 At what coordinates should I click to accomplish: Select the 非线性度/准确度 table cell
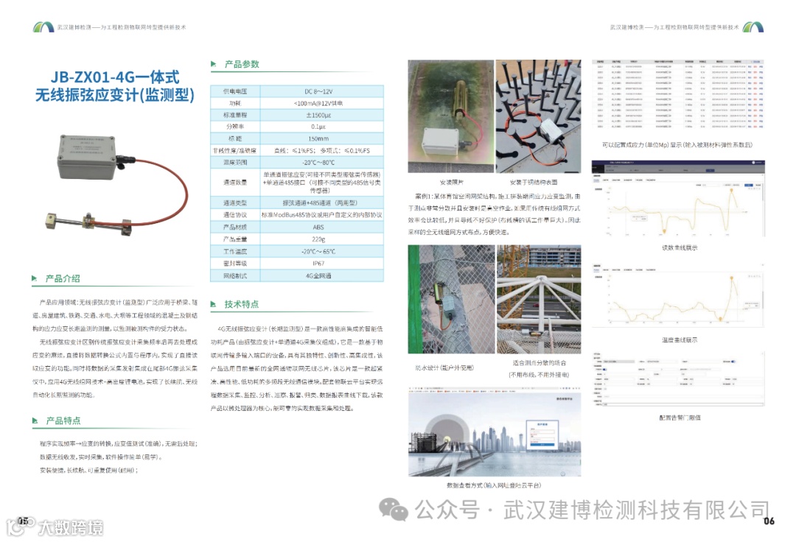(x=235, y=150)
